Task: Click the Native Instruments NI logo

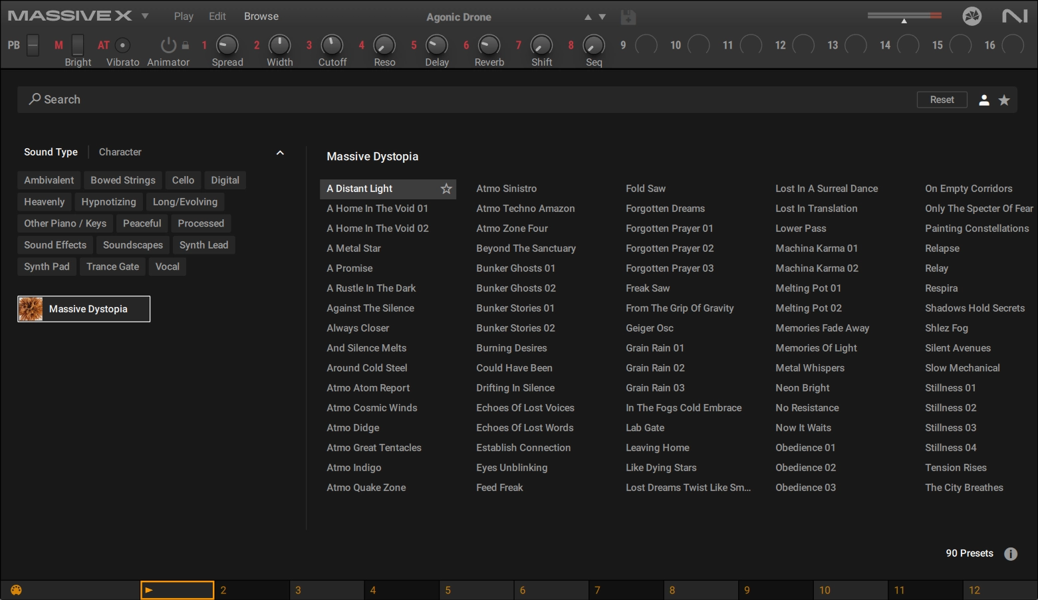Action: coord(1015,16)
